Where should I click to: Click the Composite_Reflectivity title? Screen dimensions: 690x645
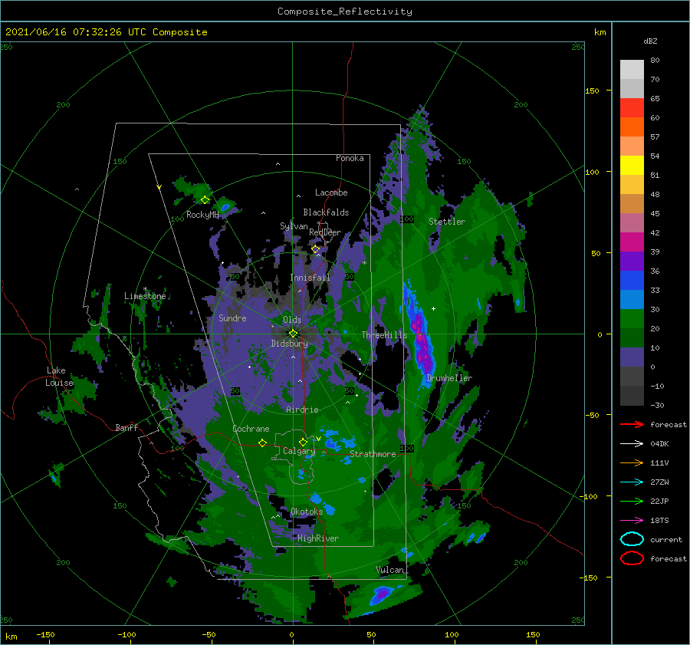click(344, 12)
